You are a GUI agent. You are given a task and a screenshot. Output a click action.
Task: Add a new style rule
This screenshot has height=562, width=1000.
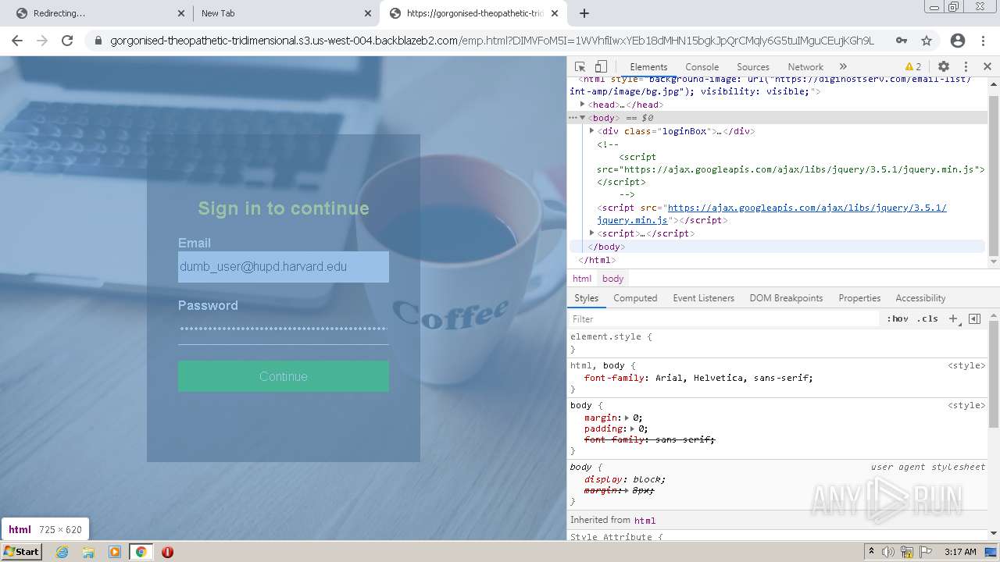(x=953, y=319)
